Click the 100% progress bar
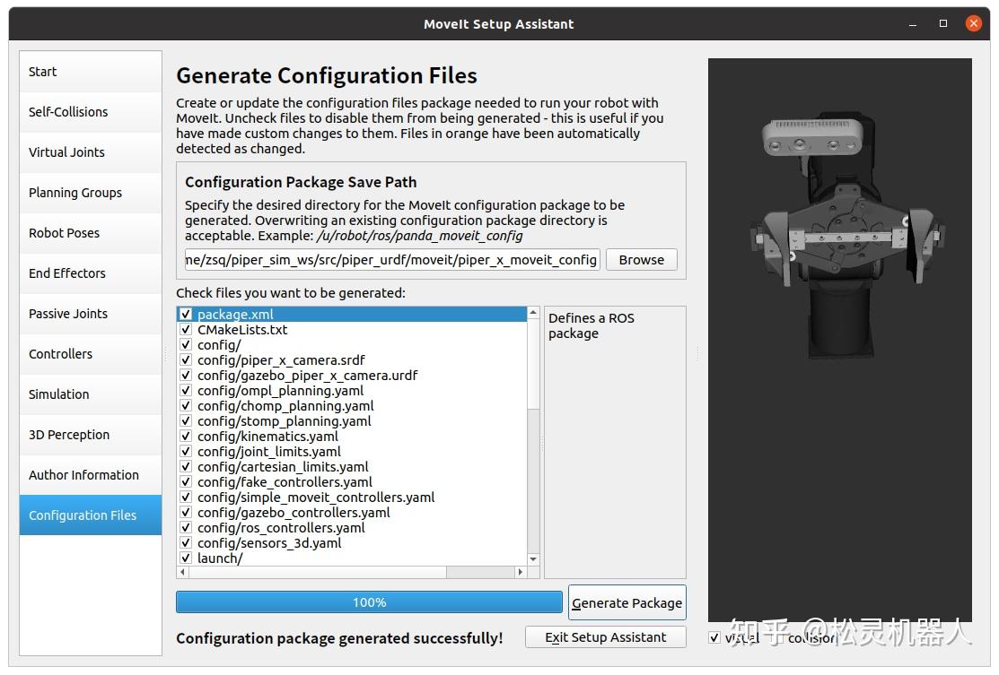 pos(369,601)
